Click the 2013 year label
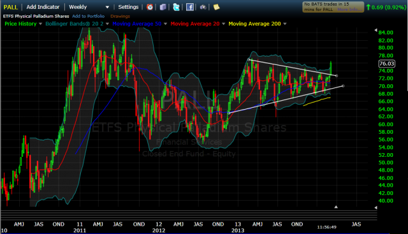 coord(238,230)
